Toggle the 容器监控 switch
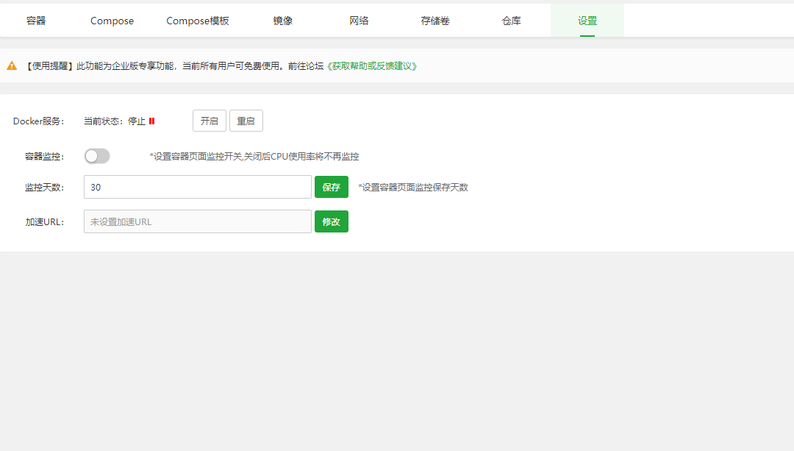 (97, 156)
